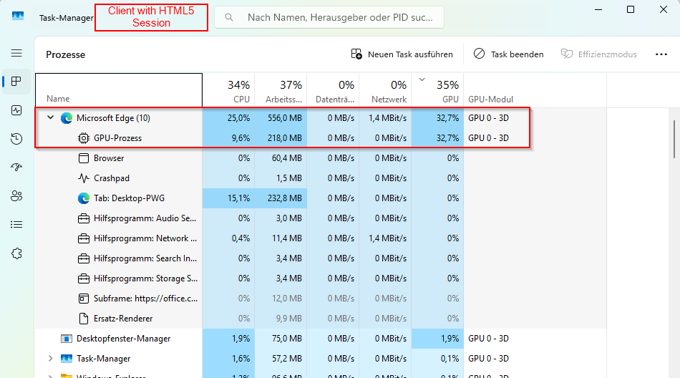Open the App history sidebar icon
Viewport: 680px width, 378px height.
(16, 139)
